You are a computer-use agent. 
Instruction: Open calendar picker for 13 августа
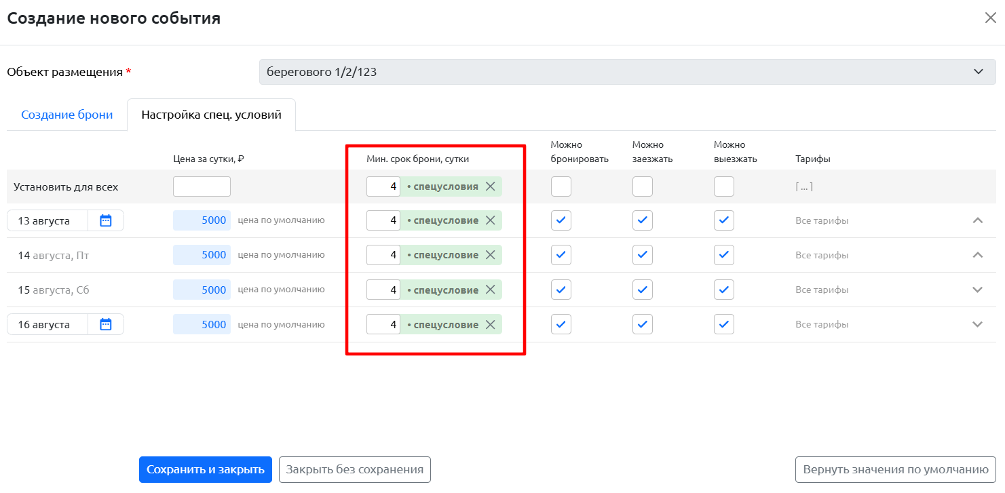pos(105,220)
